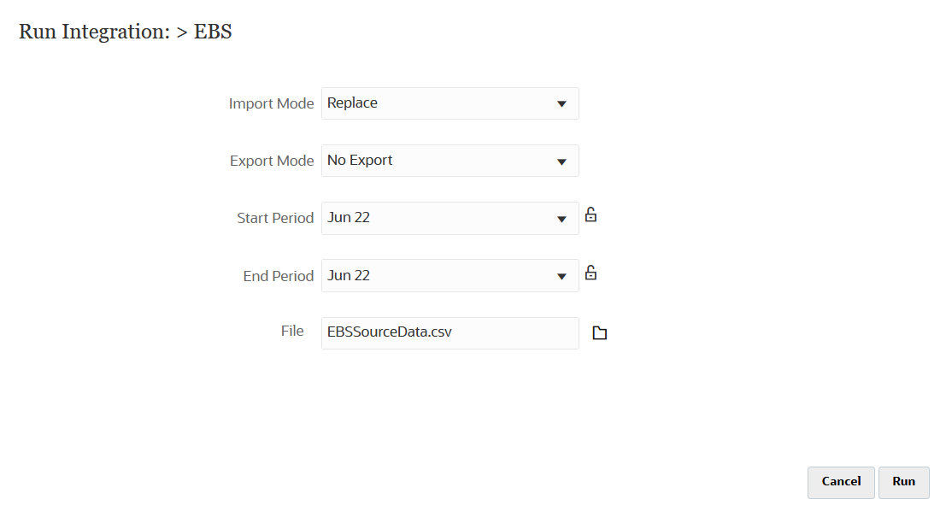Click the Run Integration EBS heading
The height and width of the screenshot is (511, 946).
coord(126,32)
